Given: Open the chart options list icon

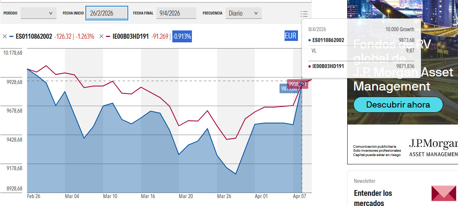Looking at the screenshot, I should coord(304,14).
